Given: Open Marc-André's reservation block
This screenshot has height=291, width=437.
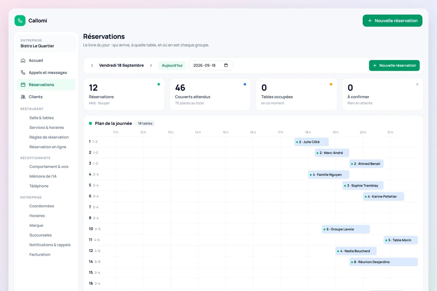Looking at the screenshot, I should coord(332,153).
